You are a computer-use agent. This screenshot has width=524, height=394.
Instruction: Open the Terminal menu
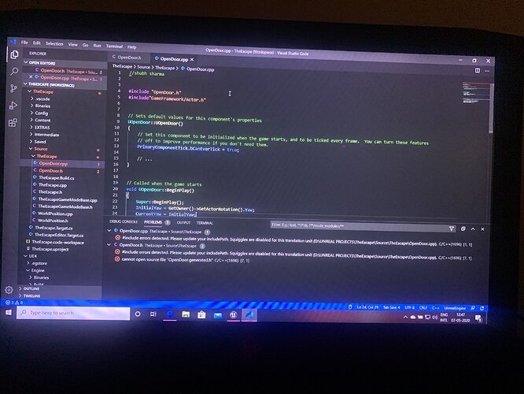114,46
